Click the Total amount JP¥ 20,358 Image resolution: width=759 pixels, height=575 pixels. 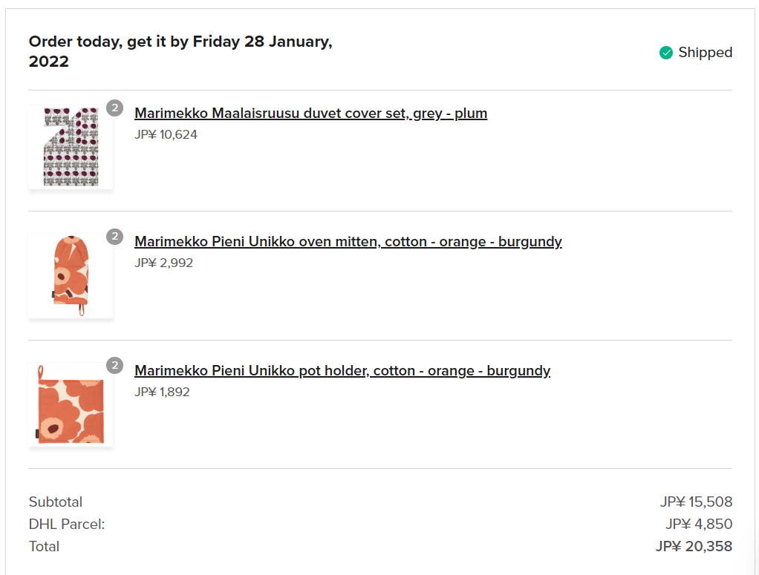click(694, 547)
